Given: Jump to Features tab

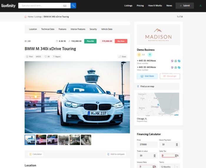Looking at the screenshot, I should pos(62,29).
